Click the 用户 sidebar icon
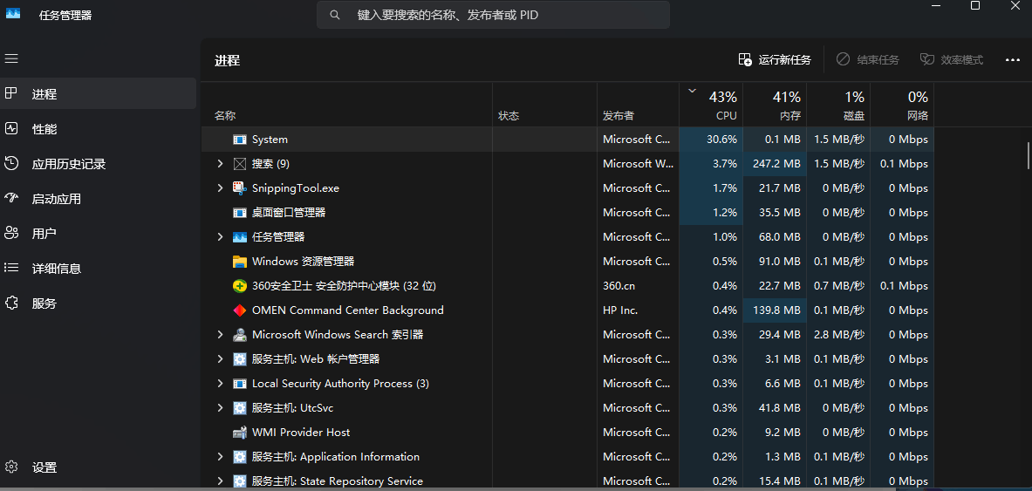 click(x=11, y=233)
